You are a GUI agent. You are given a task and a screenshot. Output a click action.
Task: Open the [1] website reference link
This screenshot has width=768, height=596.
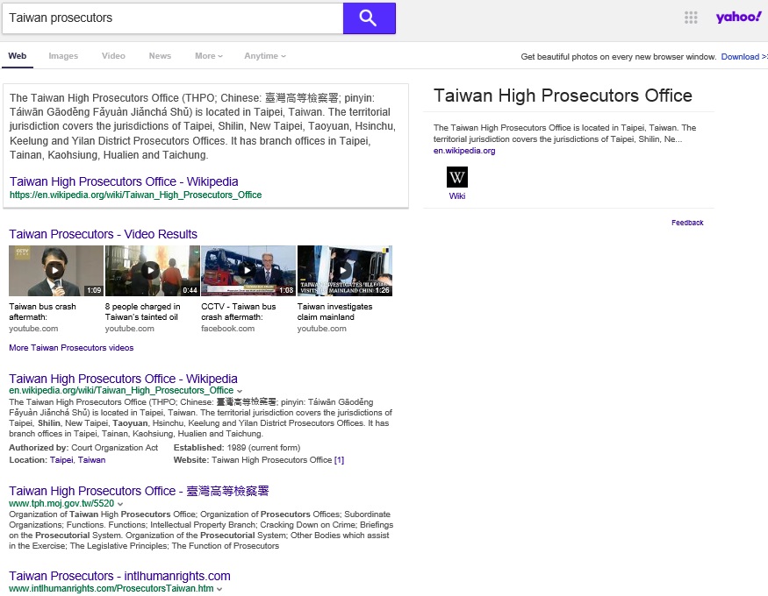[339, 460]
